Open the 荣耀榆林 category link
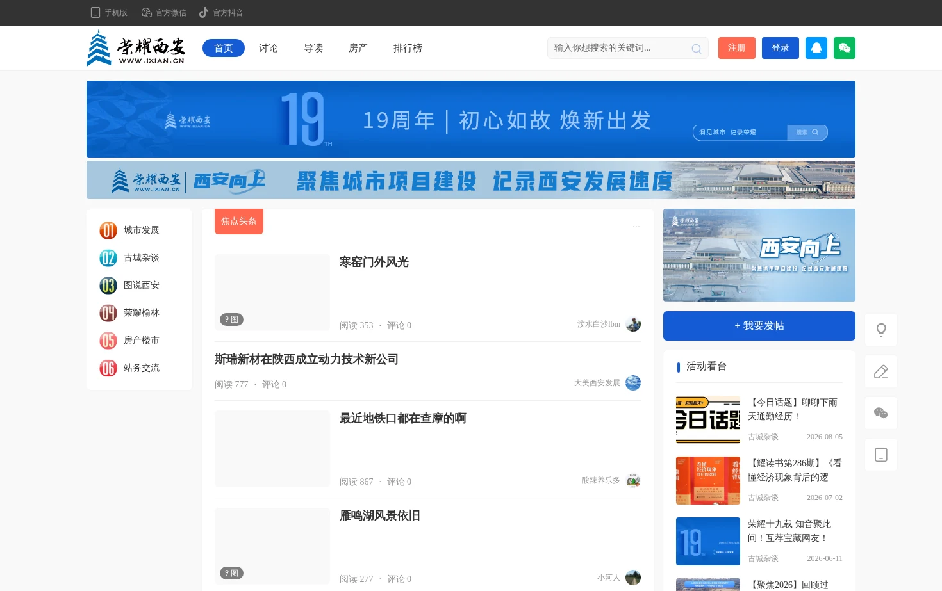The width and height of the screenshot is (942, 591). (x=142, y=313)
